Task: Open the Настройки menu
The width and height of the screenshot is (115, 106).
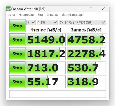Action: [x=26, y=15]
